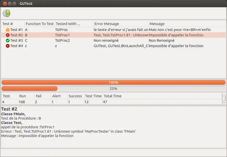227x157 pixels.
Task: Close the GUTest window
Action: (5, 4)
